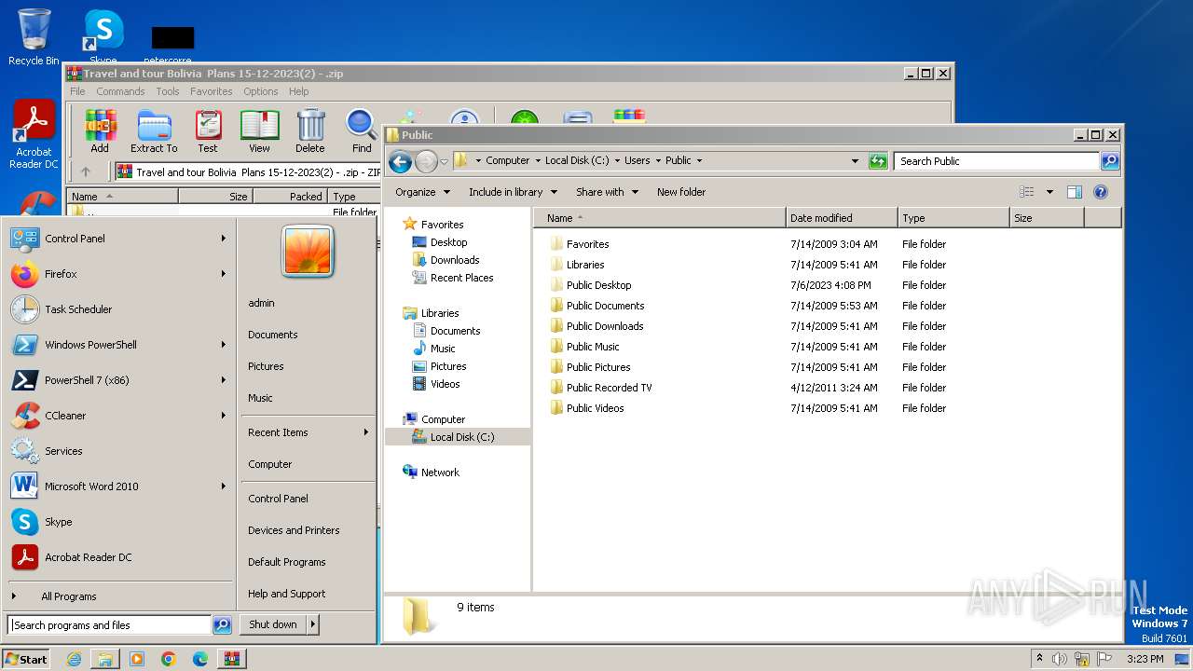Open the Tools menu in WinRAR
This screenshot has height=671, width=1193.
(168, 91)
